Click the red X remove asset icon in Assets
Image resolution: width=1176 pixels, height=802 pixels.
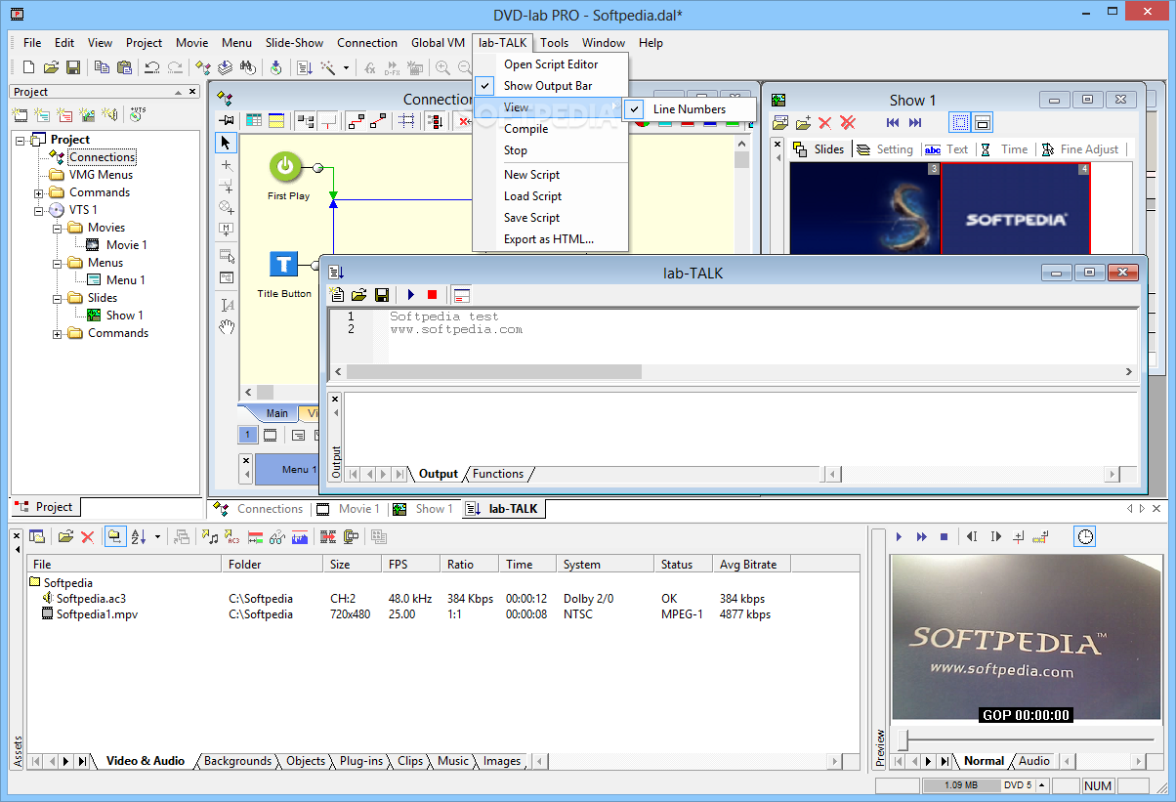[x=87, y=536]
